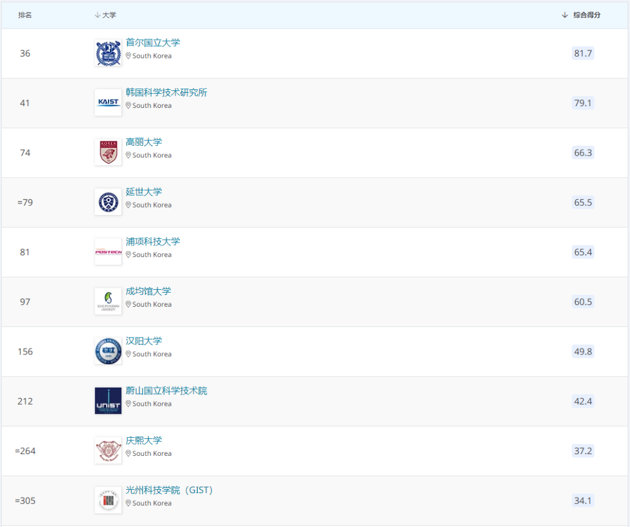Image resolution: width=630 pixels, height=527 pixels.
Task: Click location pin under 浦项科技大学
Action: pos(128,255)
